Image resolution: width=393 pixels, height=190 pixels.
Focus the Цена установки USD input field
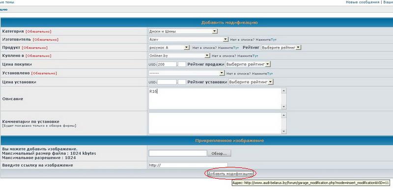coord(167,82)
